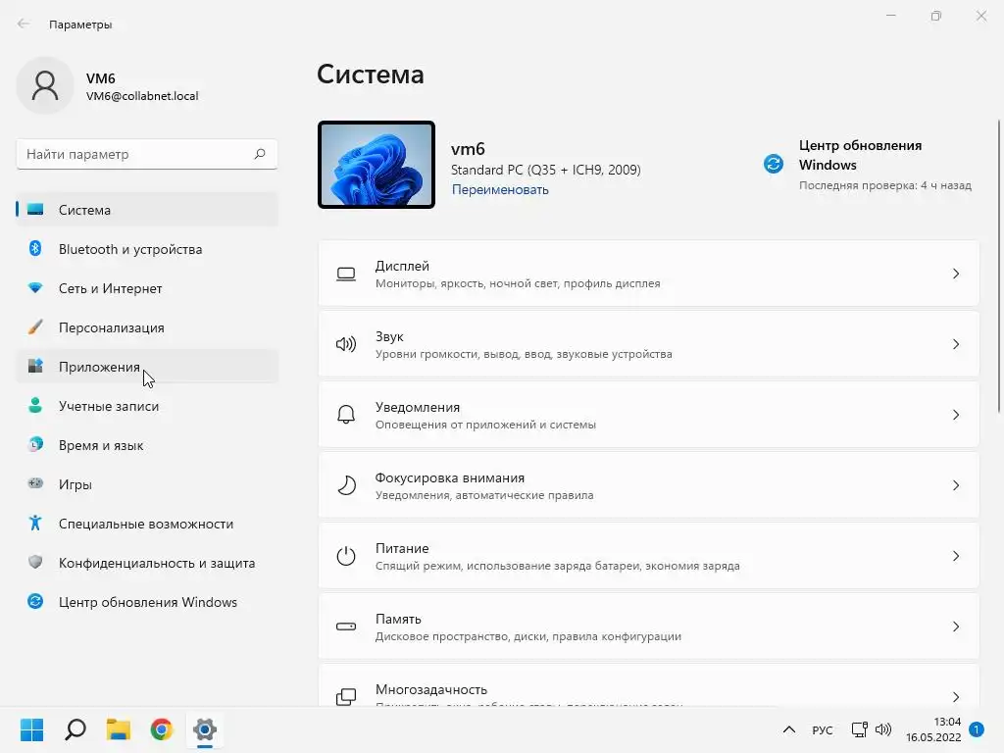Viewport: 1004px width, 753px height.
Task: Go to Игры section
Action: [147, 483]
